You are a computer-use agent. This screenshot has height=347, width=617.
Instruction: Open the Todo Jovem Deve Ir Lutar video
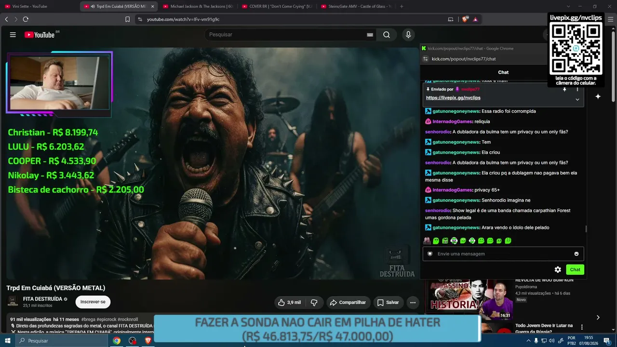coord(544,329)
